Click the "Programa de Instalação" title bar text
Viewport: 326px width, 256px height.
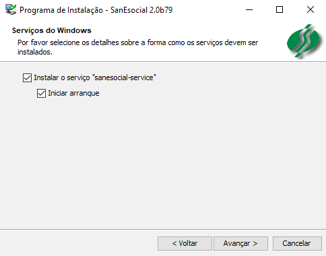[x=61, y=10]
